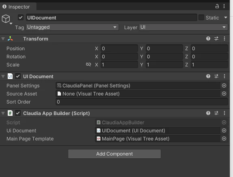The image size is (233, 177).
Task: Click the Position X field
Action: [x=119, y=49]
